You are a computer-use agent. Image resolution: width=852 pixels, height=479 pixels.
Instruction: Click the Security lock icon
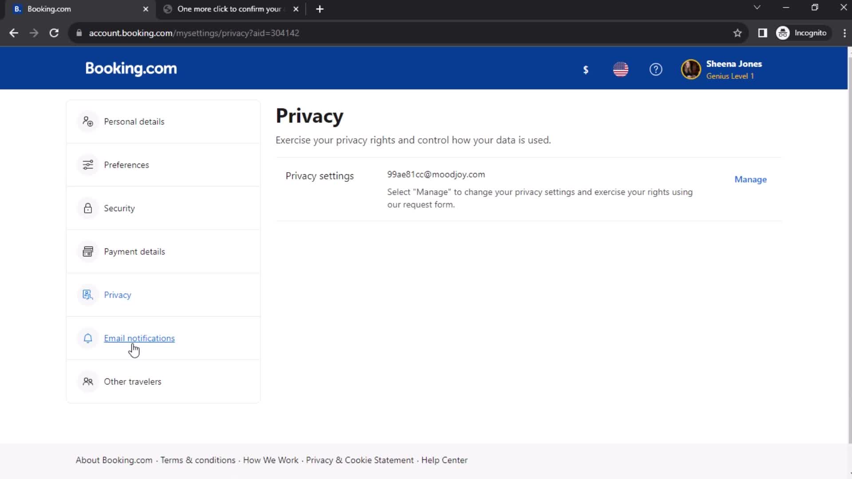[88, 208]
